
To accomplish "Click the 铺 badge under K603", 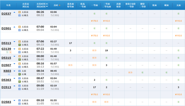I will coord(9,74).
